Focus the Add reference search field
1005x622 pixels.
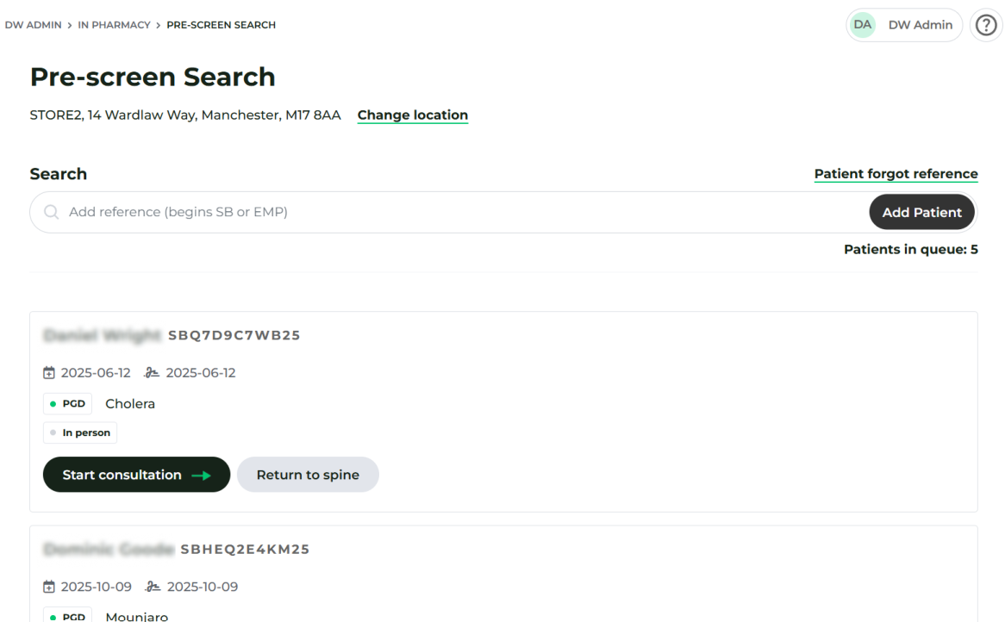[461, 212]
